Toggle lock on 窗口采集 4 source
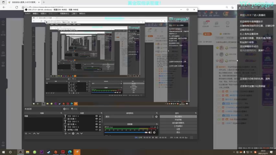 (100, 124)
